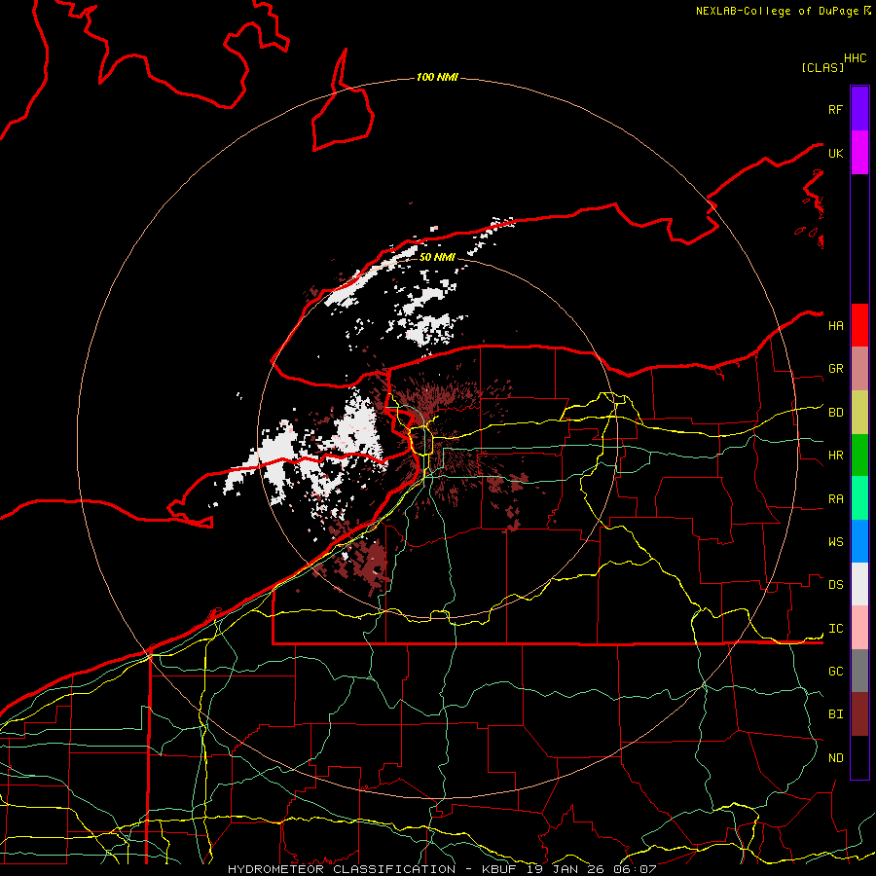The image size is (876, 876).
Task: Click the HHC product code label
Action: [856, 58]
